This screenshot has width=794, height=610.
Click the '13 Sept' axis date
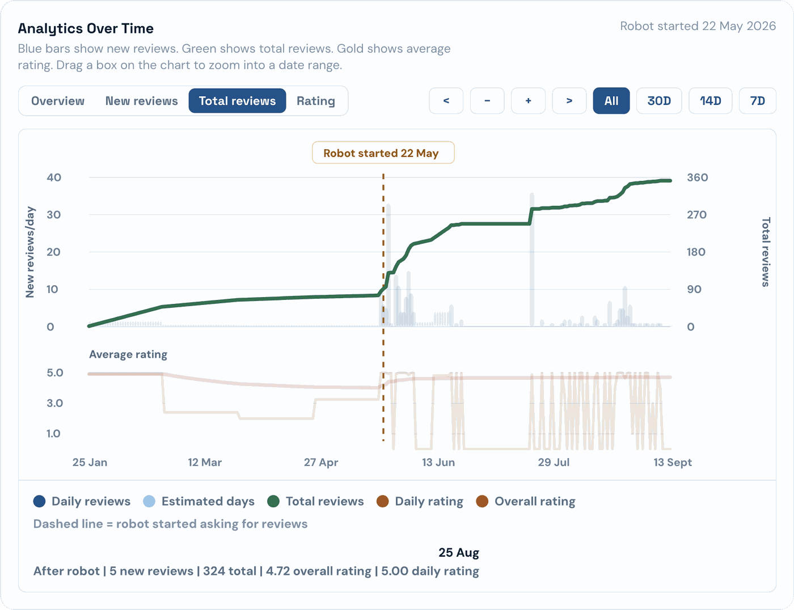coord(673,462)
